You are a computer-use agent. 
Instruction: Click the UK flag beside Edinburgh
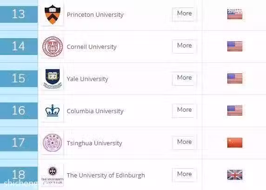(235, 175)
